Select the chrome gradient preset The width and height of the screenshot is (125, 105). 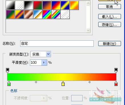tap(38, 15)
